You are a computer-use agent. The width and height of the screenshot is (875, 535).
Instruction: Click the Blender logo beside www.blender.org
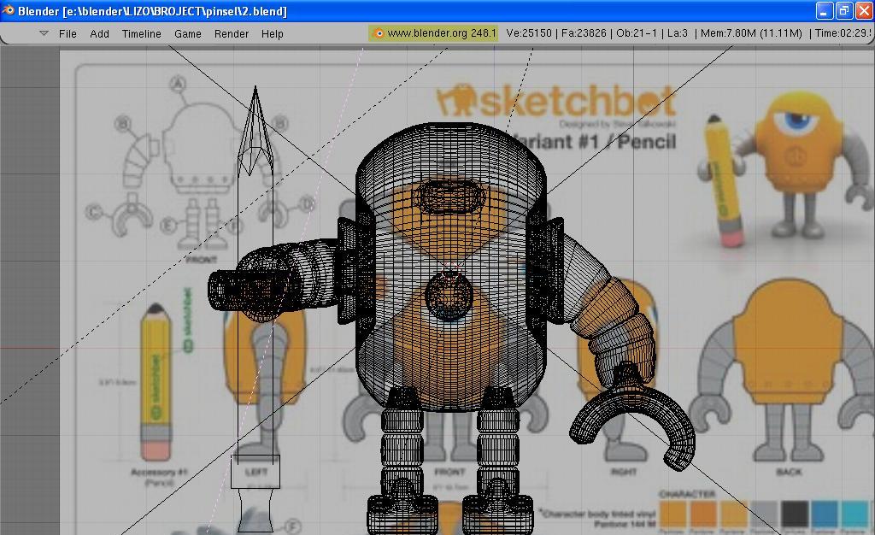[379, 33]
